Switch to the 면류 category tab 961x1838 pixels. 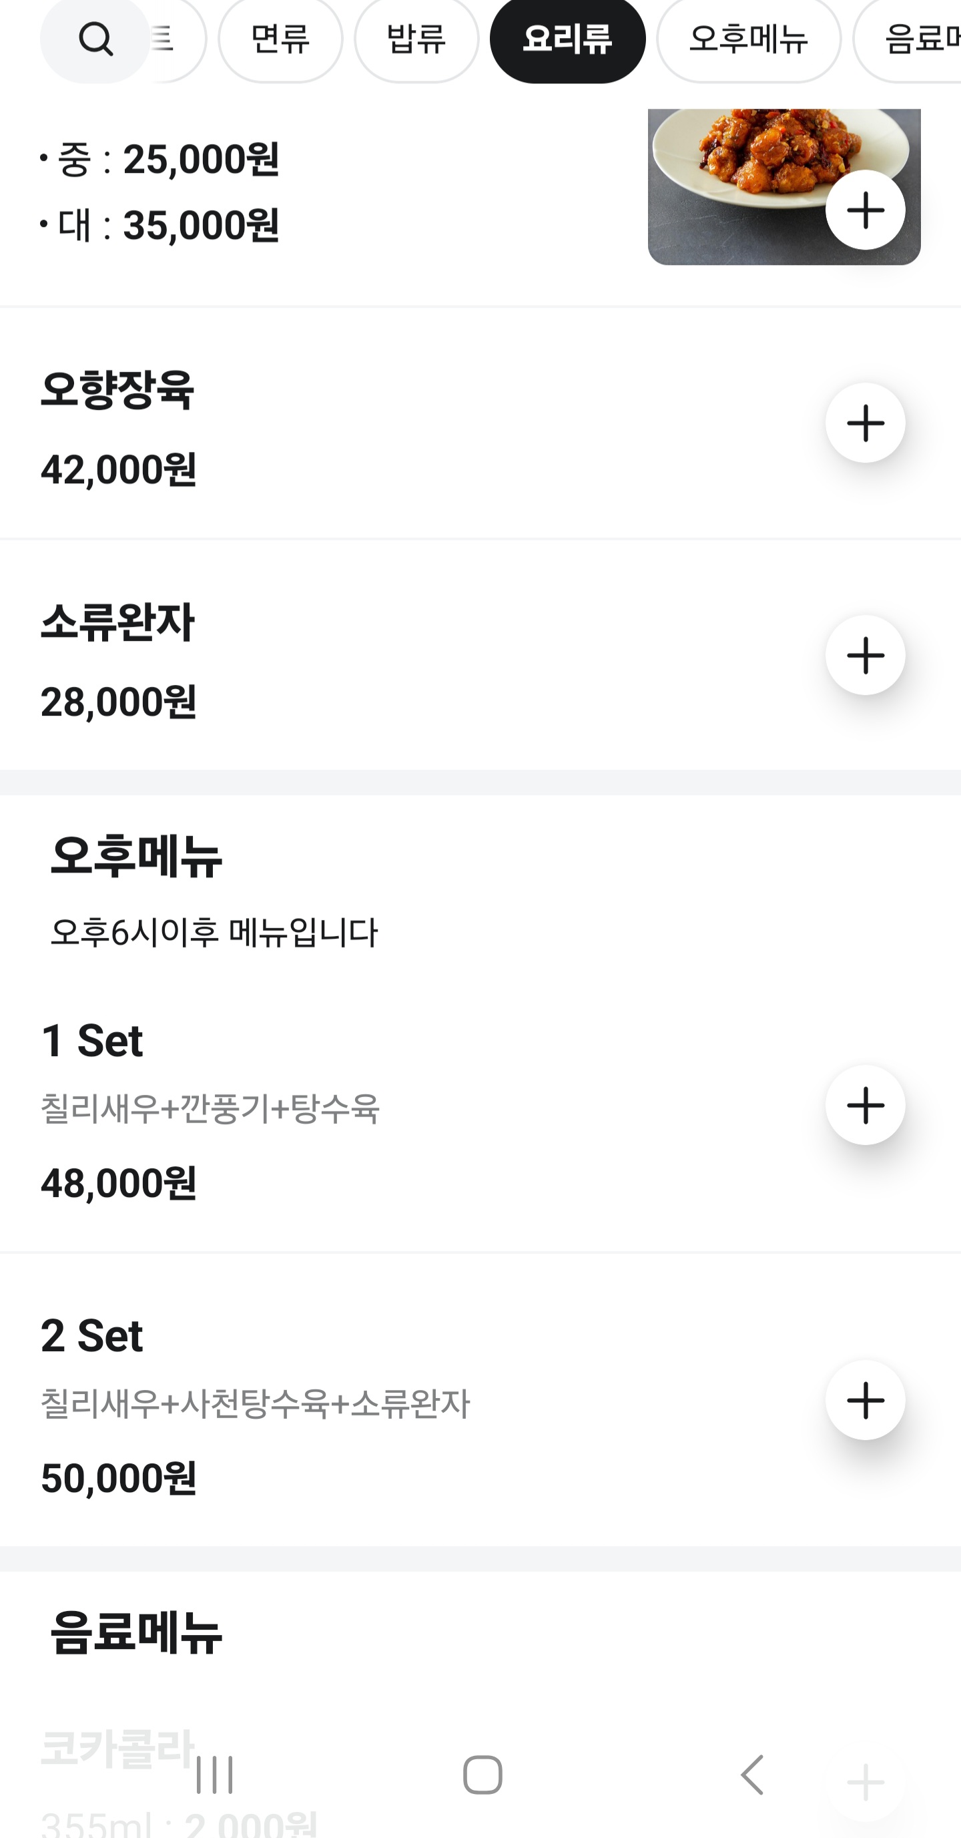click(x=280, y=39)
